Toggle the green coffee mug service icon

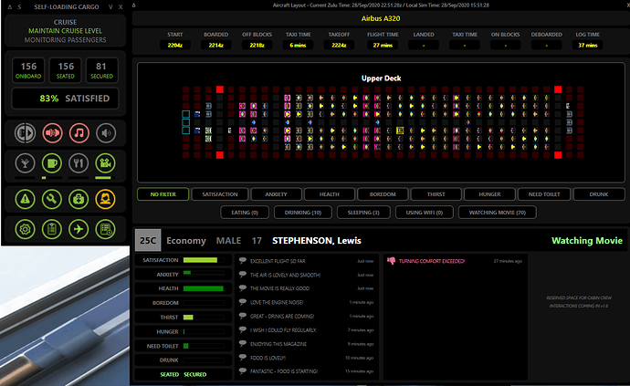[x=52, y=163]
